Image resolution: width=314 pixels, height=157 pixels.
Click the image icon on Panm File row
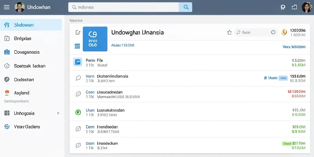pyautogui.click(x=78, y=62)
